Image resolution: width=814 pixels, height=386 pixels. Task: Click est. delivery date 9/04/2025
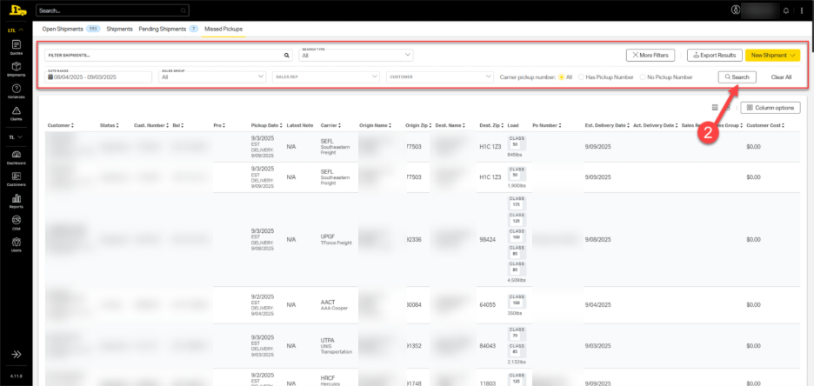click(597, 305)
